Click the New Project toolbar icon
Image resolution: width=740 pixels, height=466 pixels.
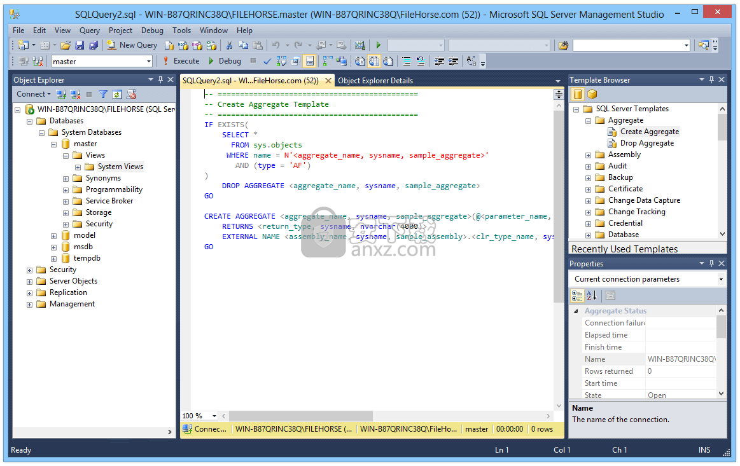tap(23, 45)
